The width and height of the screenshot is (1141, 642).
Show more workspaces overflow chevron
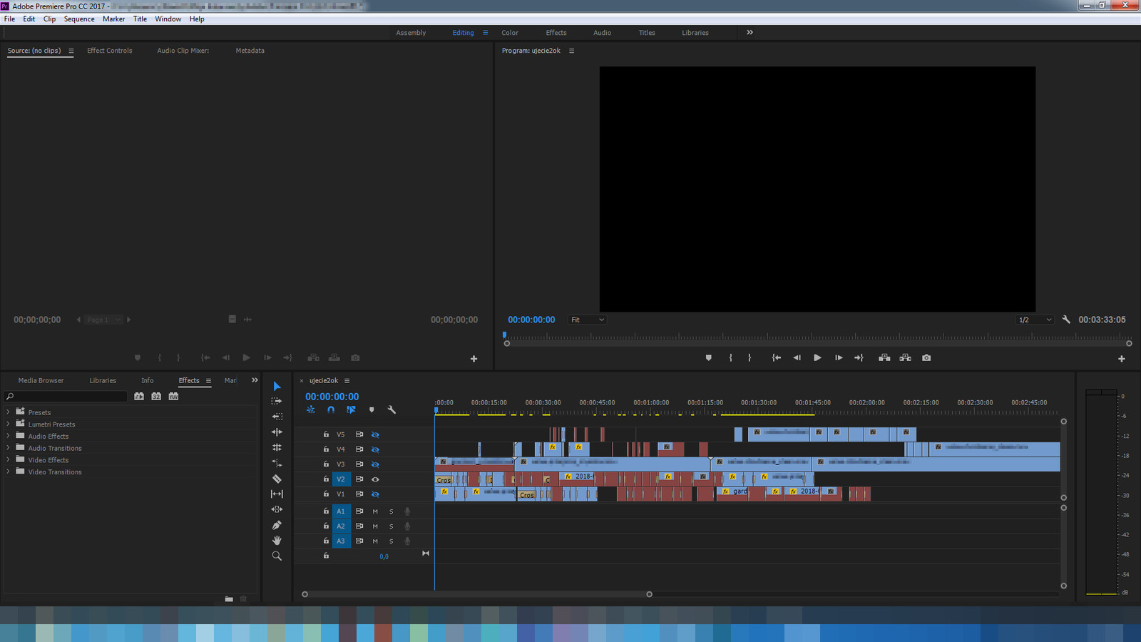(x=749, y=32)
